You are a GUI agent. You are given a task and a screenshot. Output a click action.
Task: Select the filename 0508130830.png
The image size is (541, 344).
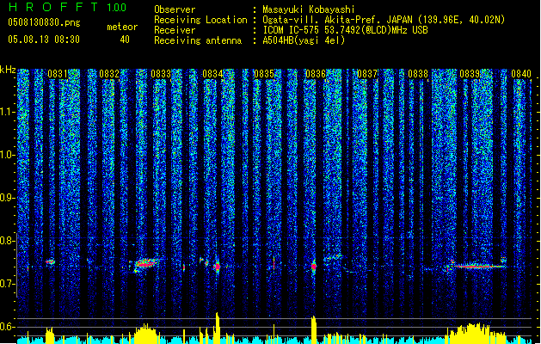[44, 22]
